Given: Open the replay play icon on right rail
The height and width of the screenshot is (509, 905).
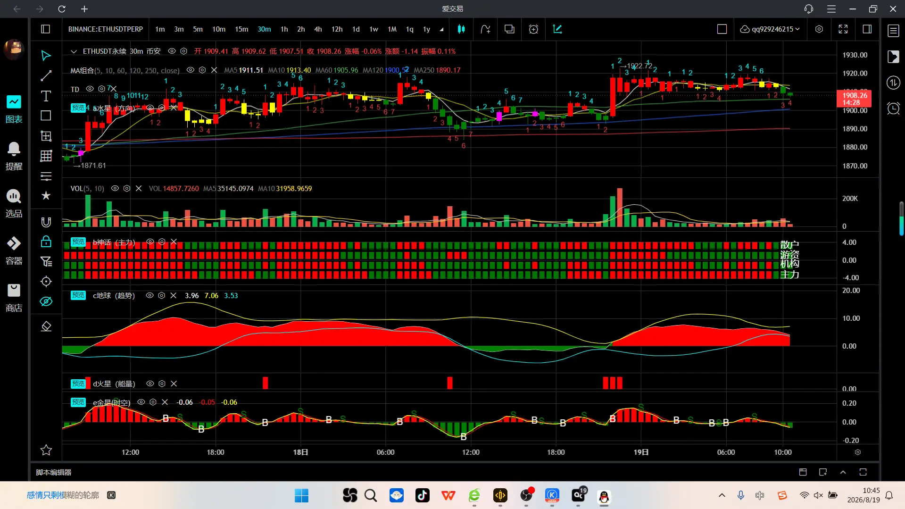Looking at the screenshot, I should (893, 57).
